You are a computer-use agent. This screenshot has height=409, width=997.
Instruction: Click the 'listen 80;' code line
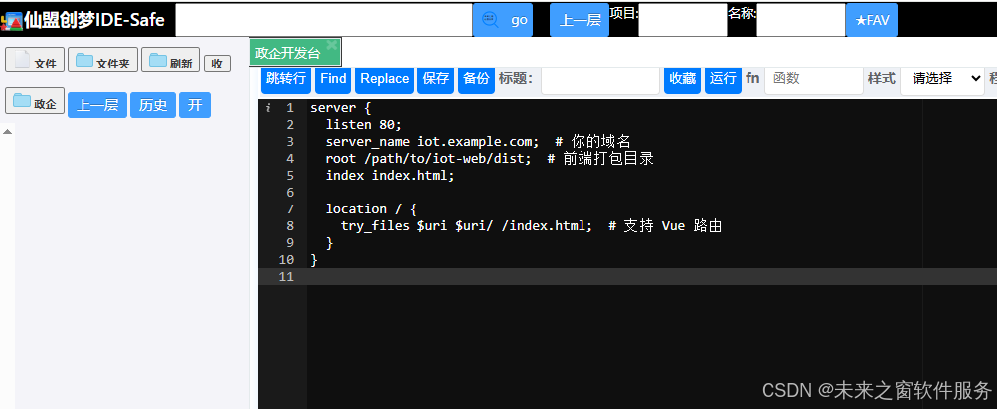[364, 124]
